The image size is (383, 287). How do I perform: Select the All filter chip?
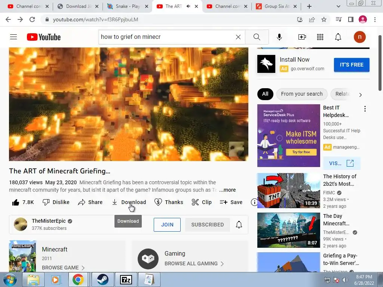[265, 94]
